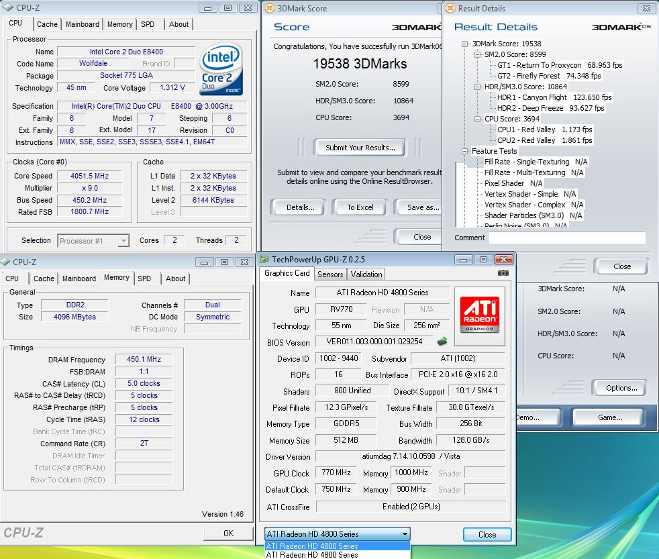Minimize the top CPU-Z window
This screenshot has width=659, height=559.
(x=207, y=8)
